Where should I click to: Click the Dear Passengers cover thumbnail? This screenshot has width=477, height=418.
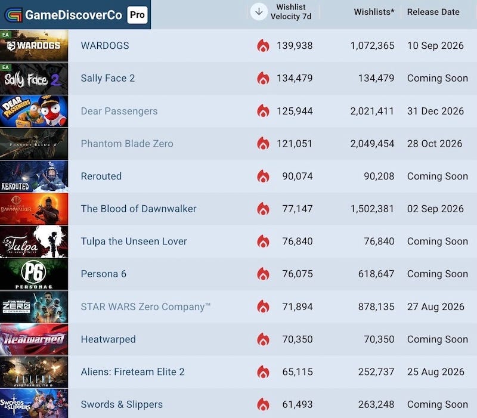point(34,111)
